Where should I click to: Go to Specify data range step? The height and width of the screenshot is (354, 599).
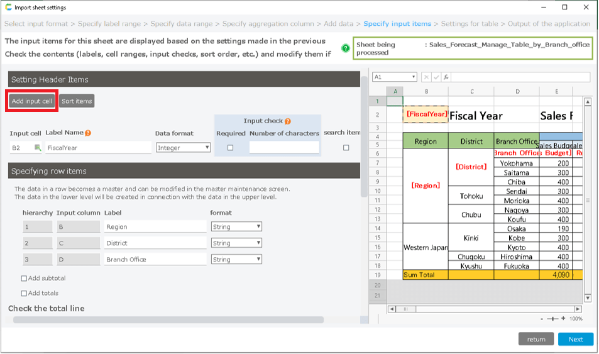pos(185,24)
